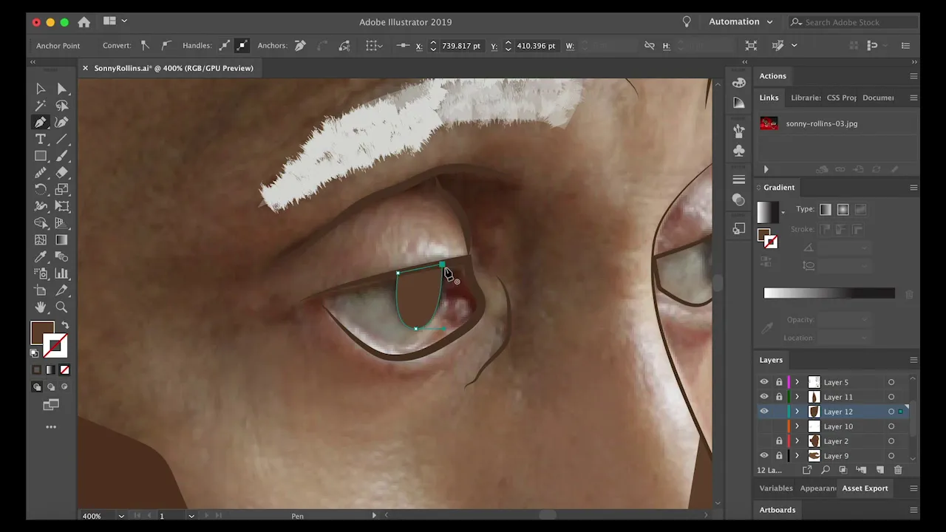The width and height of the screenshot is (946, 532).
Task: Select the Curvature tool
Action: point(62,123)
